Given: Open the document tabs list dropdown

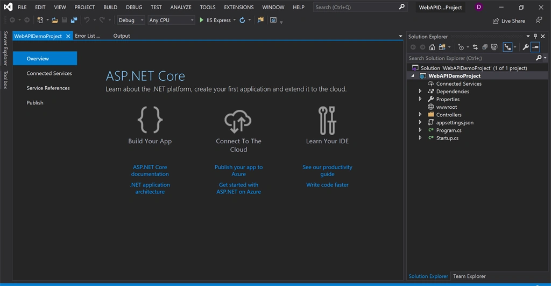Looking at the screenshot, I should tap(400, 36).
